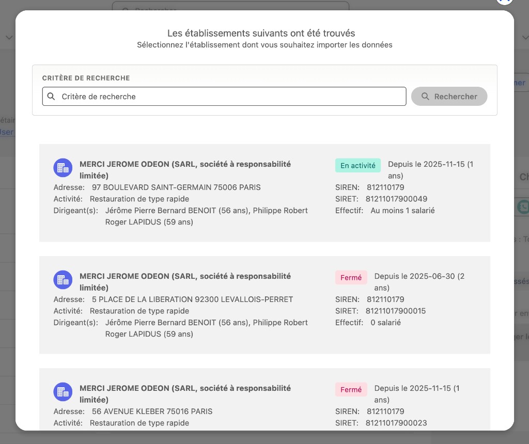Click the 'Fermé' badge of the Avenue Kleber entry
This screenshot has width=529, height=444.
click(x=351, y=389)
